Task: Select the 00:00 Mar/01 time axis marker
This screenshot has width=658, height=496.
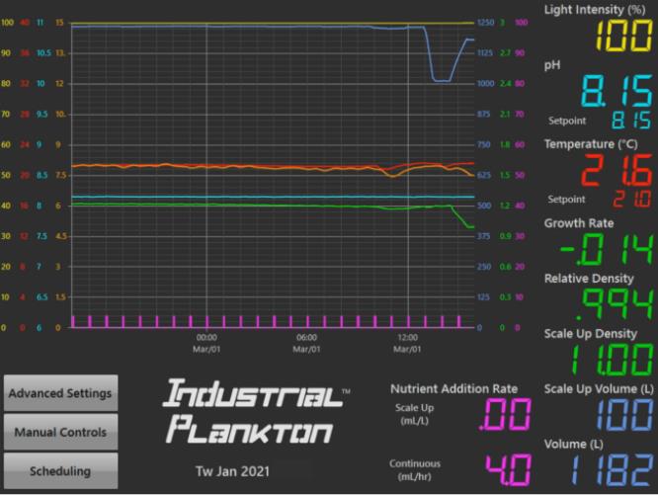Action: click(206, 342)
